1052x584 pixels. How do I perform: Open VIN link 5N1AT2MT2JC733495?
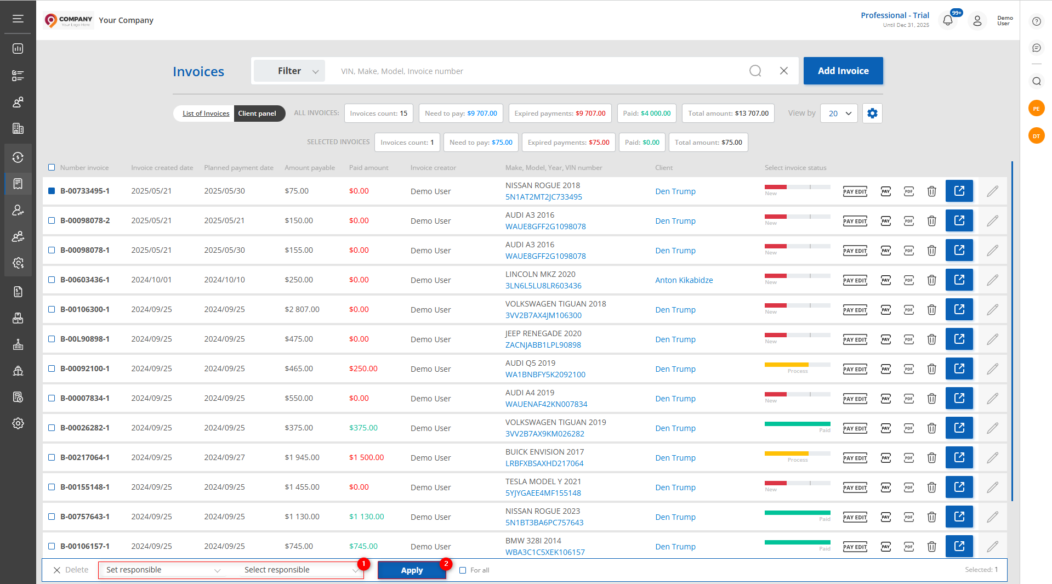[x=543, y=197]
